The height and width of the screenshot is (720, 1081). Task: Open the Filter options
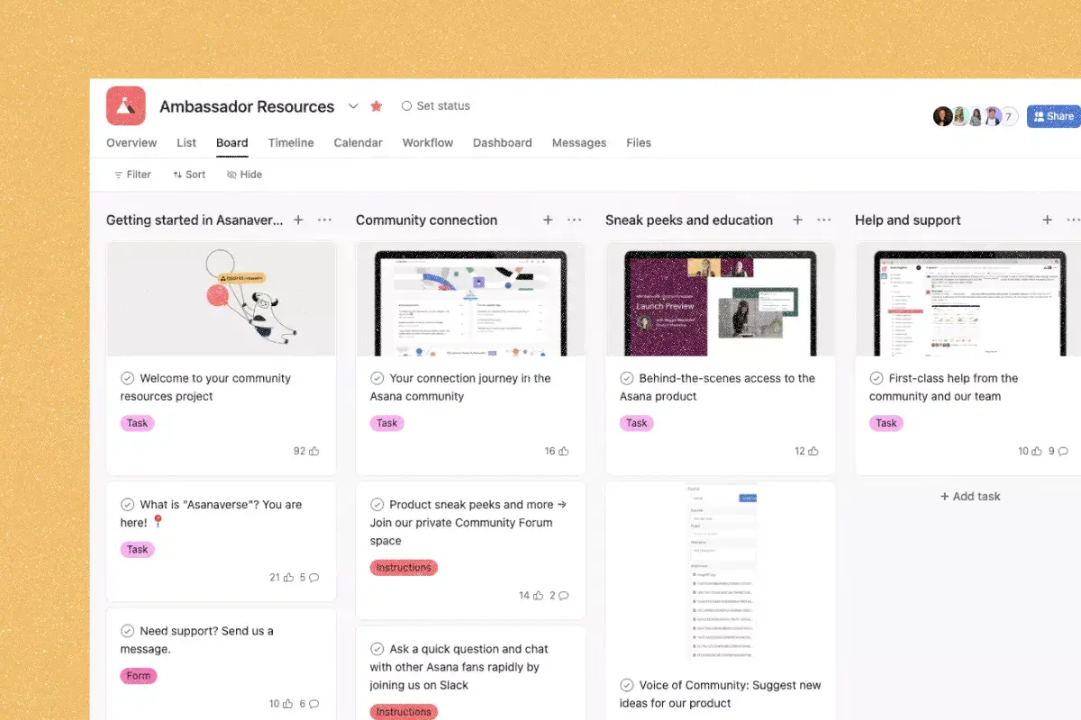tap(132, 174)
